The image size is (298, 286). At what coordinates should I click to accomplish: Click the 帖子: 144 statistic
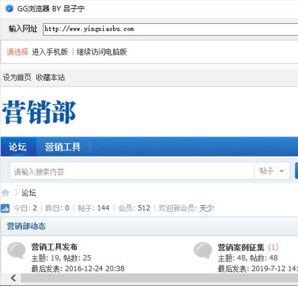[x=94, y=208]
